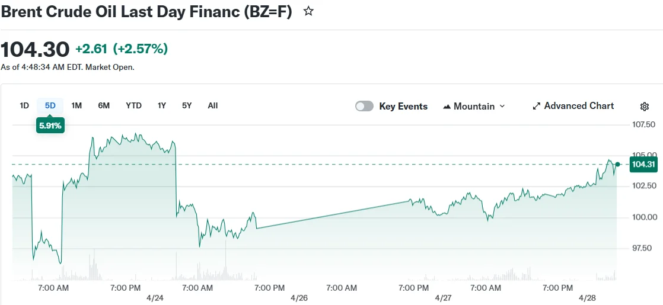
Task: Show the YTD price range
Action: click(133, 105)
